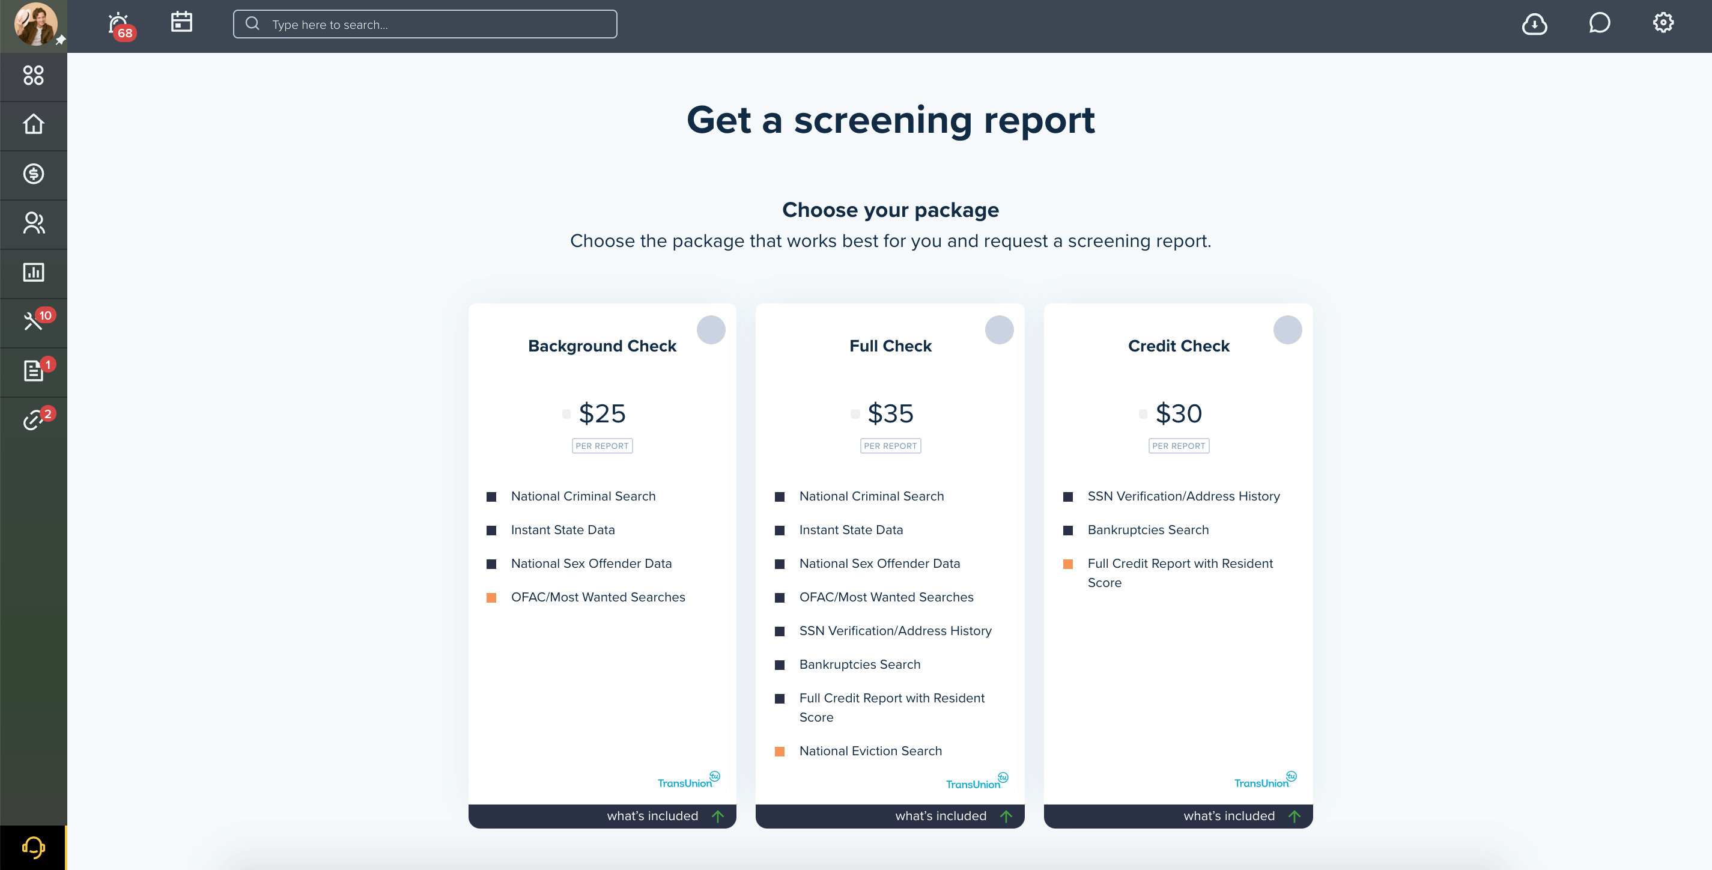
Task: Click the $35 price
Action: tap(891, 413)
